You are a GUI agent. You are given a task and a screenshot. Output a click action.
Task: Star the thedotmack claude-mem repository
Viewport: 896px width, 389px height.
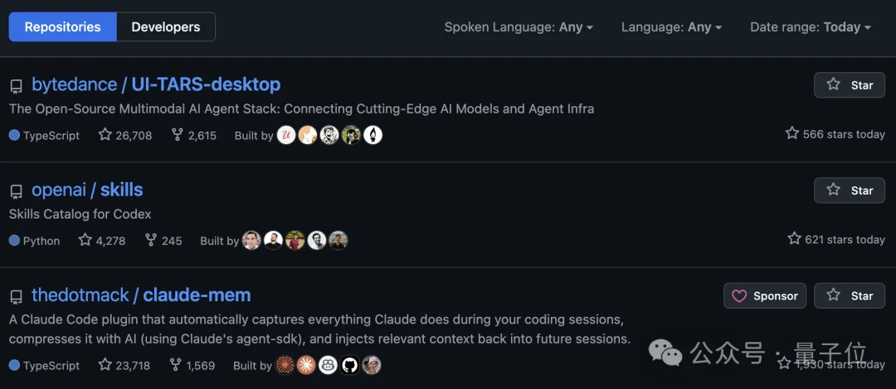850,295
